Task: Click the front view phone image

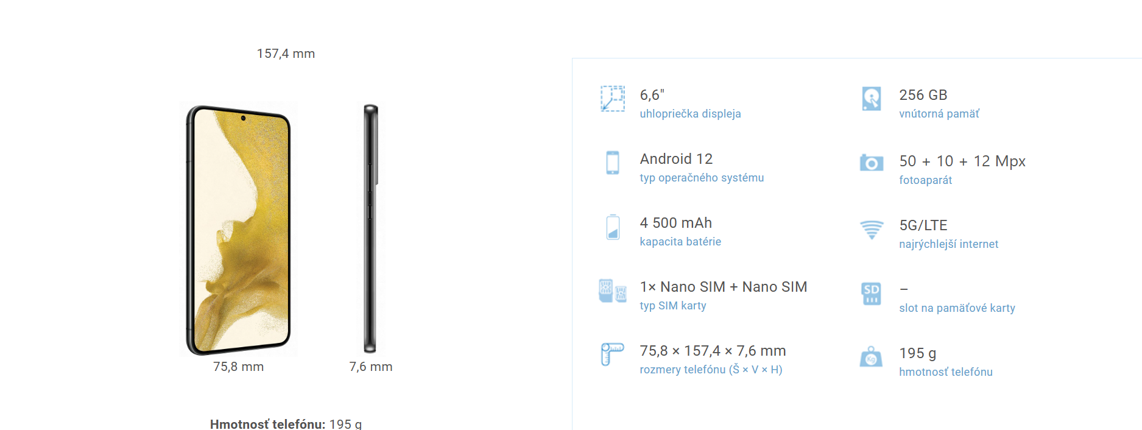Action: point(239,230)
